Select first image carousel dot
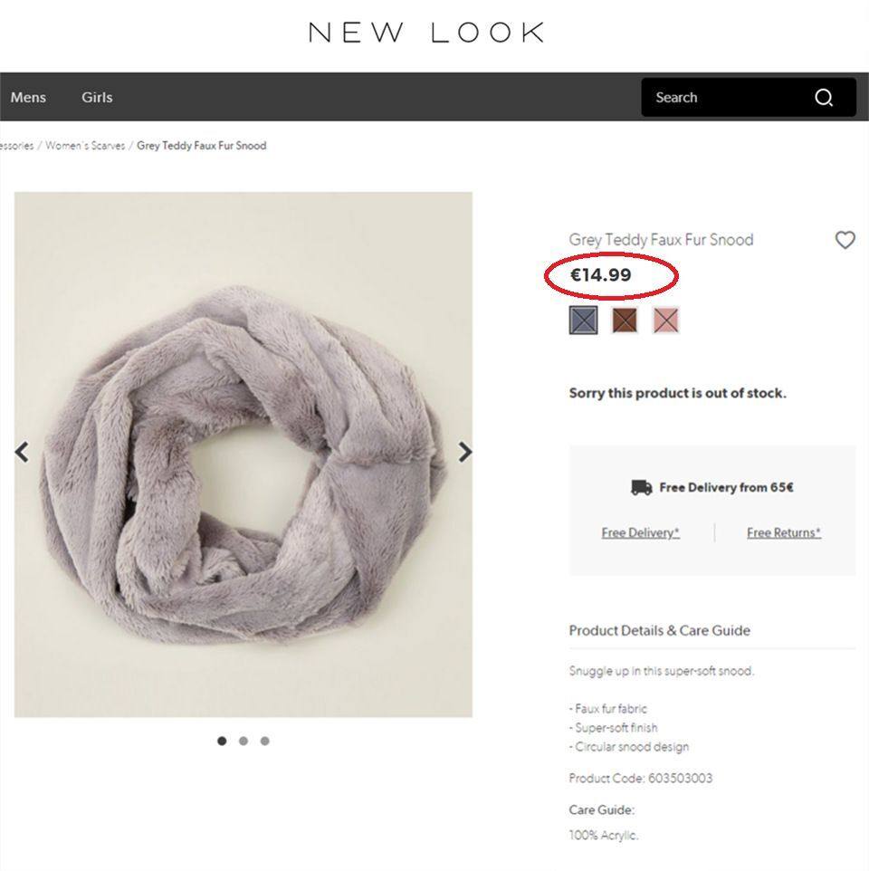The height and width of the screenshot is (871, 869). [x=222, y=741]
